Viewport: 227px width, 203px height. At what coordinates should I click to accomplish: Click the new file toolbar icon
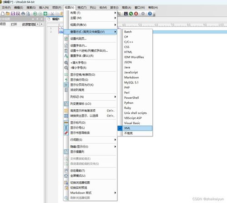pyautogui.click(x=3, y=14)
